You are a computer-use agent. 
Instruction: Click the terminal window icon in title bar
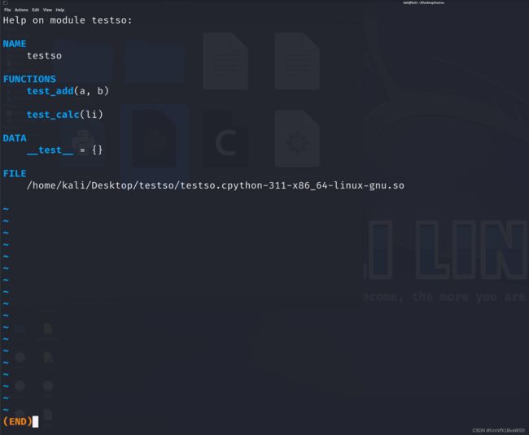5,2
